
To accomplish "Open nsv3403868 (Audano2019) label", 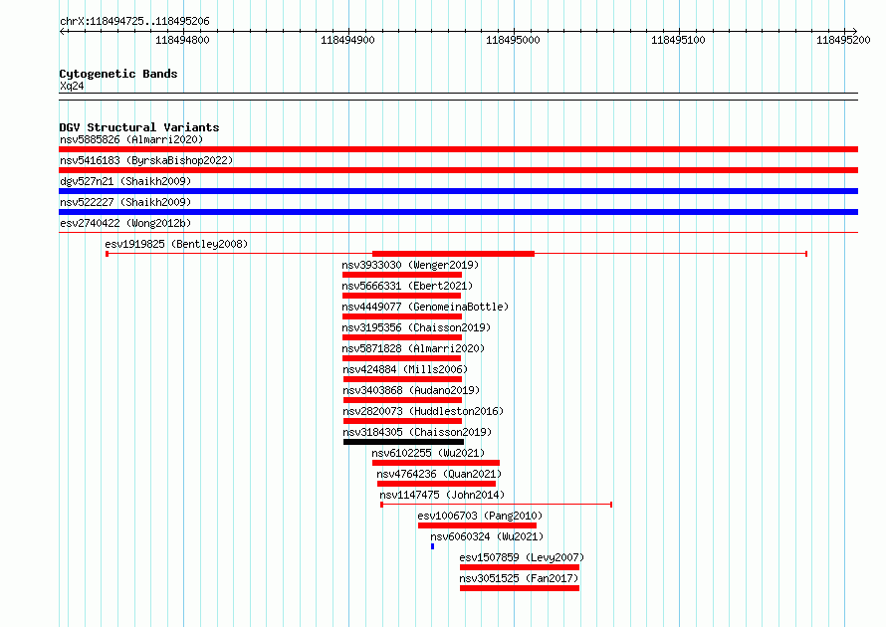I will click(411, 390).
